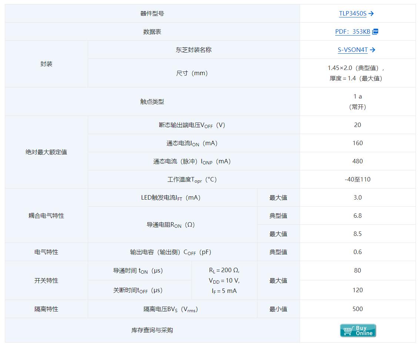Select the 断态输出端电压 VOFF row label

pos(192,125)
